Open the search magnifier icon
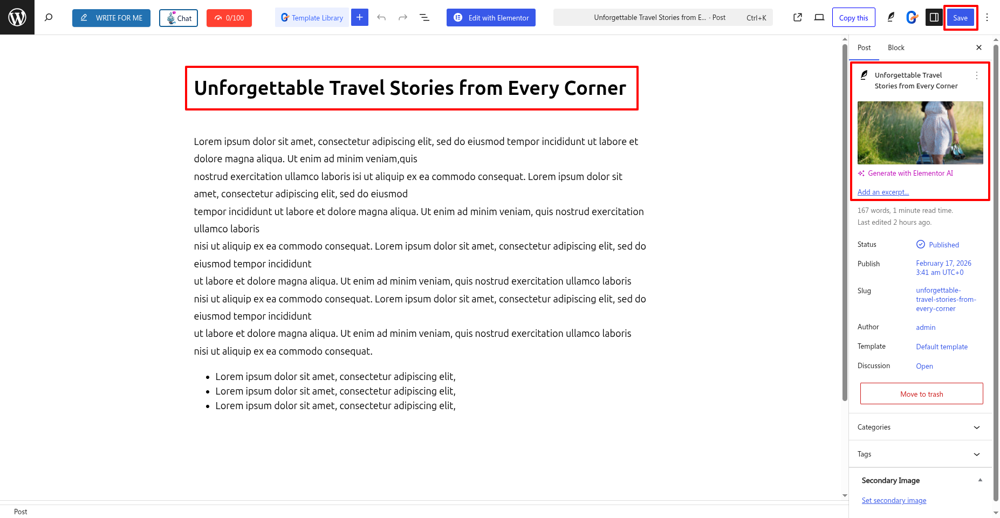Image resolution: width=1000 pixels, height=518 pixels. coord(49,18)
